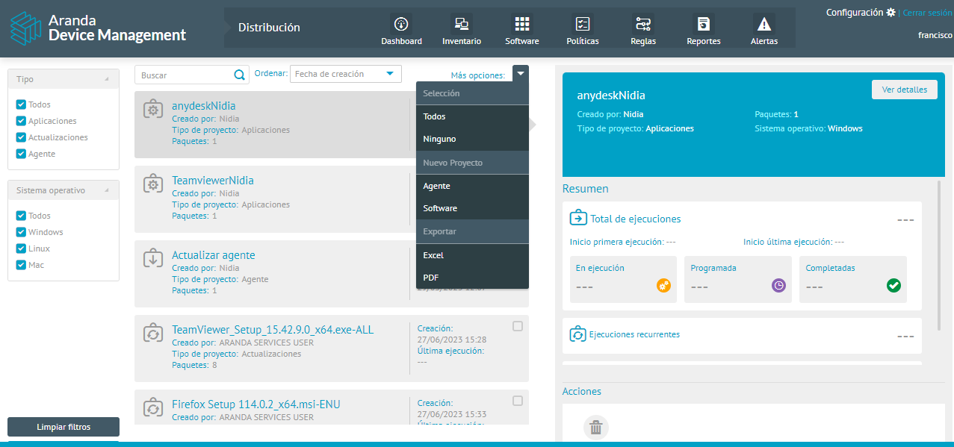This screenshot has width=954, height=447.
Task: Check the TeamViewer_Setup project checkbox
Action: 518,326
